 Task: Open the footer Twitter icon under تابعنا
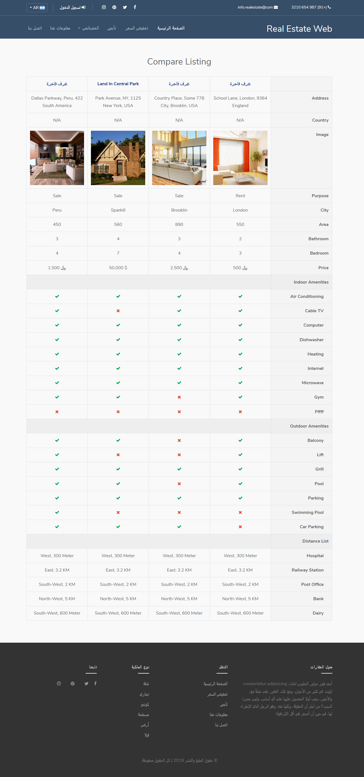(87, 683)
